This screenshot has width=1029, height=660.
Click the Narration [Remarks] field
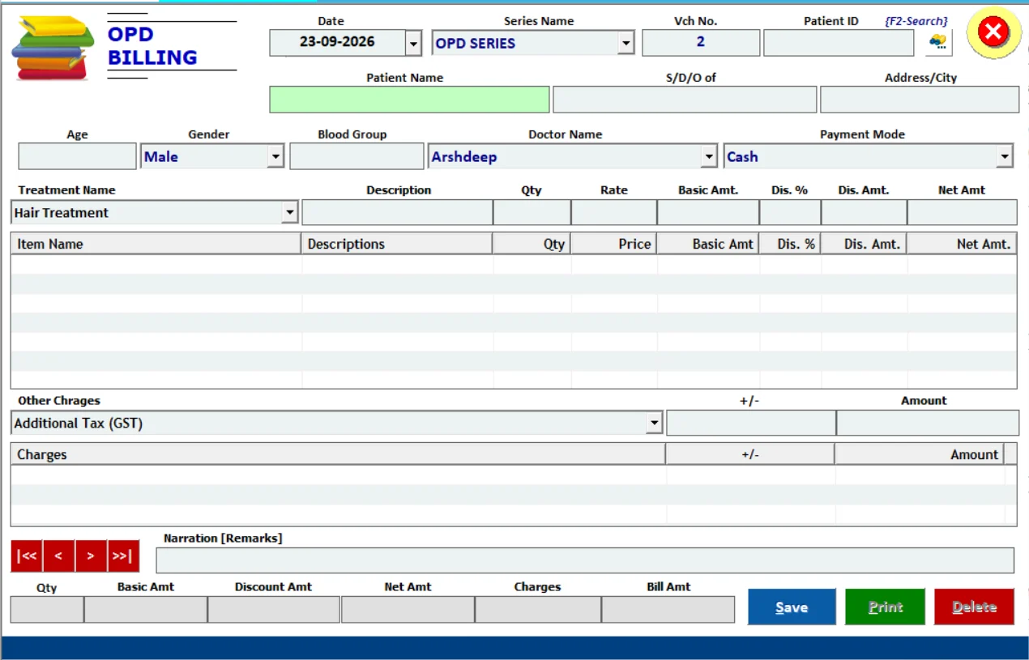(585, 560)
